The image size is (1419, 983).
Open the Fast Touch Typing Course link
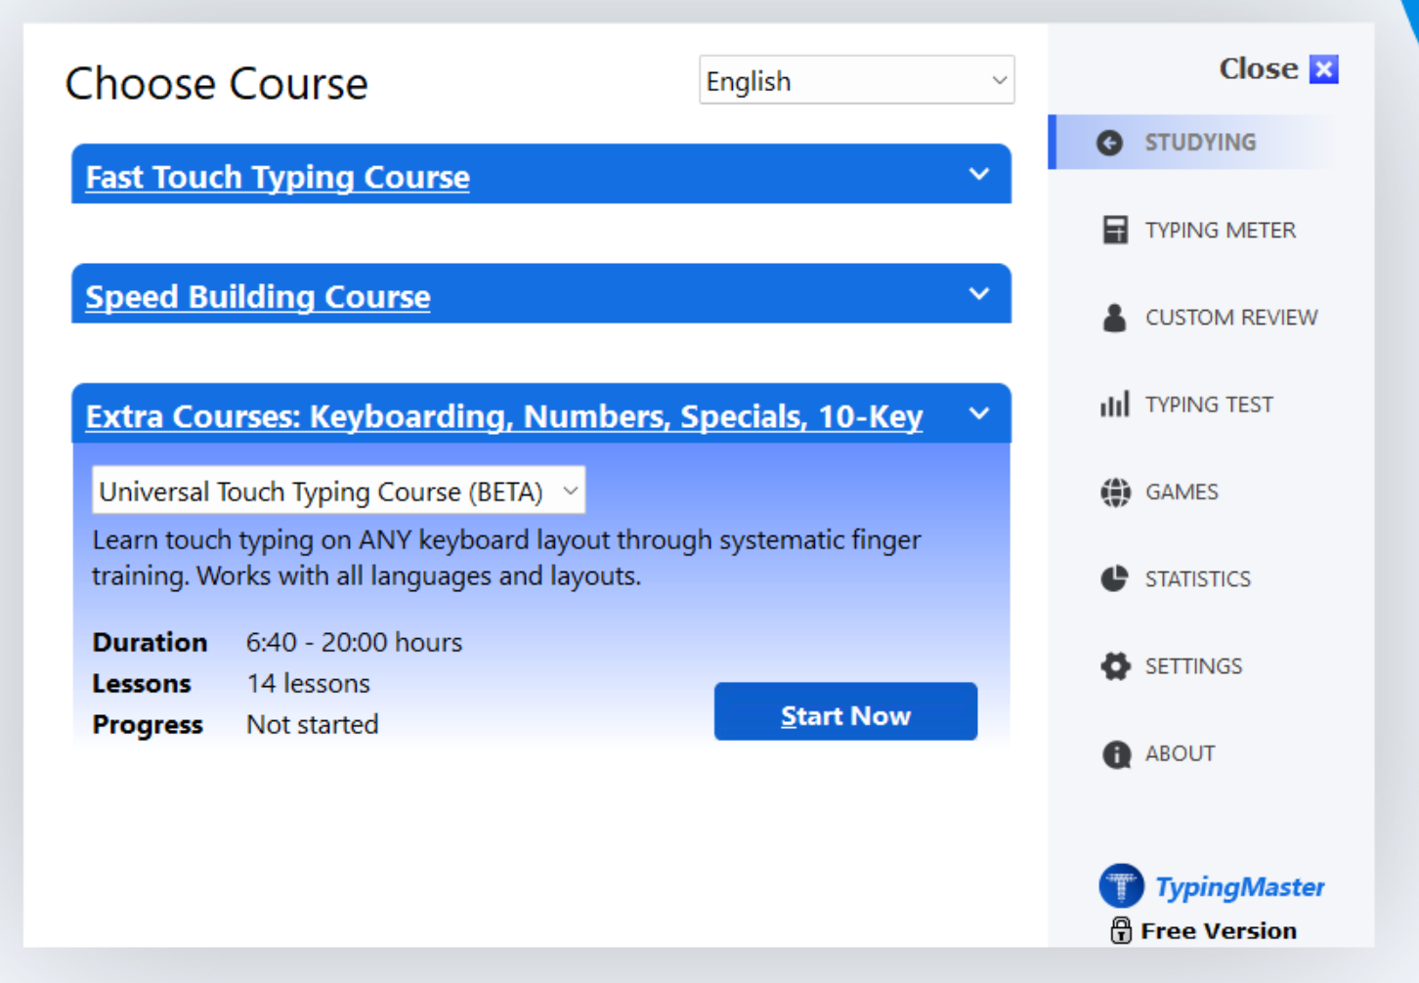pos(277,177)
